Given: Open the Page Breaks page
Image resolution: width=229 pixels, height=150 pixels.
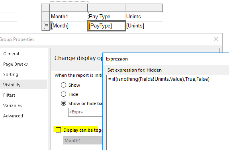Looking at the screenshot, I should 16,64.
